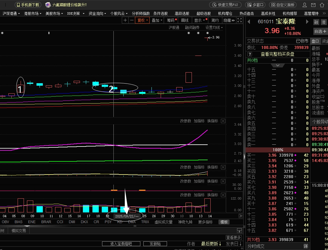Select the OBV indicator tab

5,222
